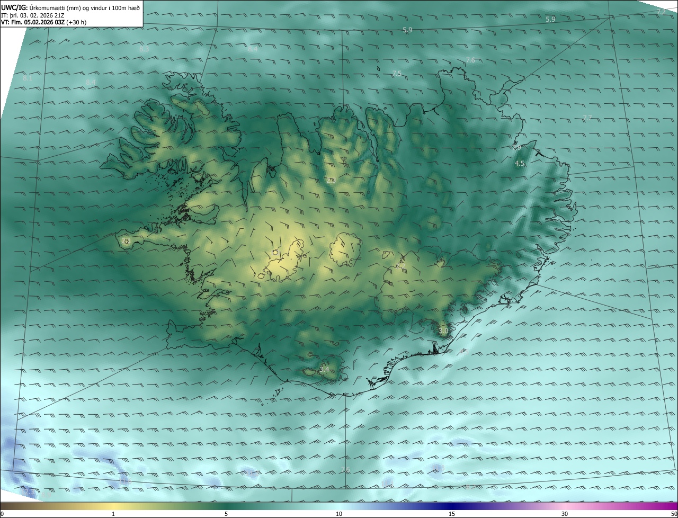Viewport: 678px width, 518px height.
Task: Click the color scale tick label 15
Action: [x=452, y=514]
